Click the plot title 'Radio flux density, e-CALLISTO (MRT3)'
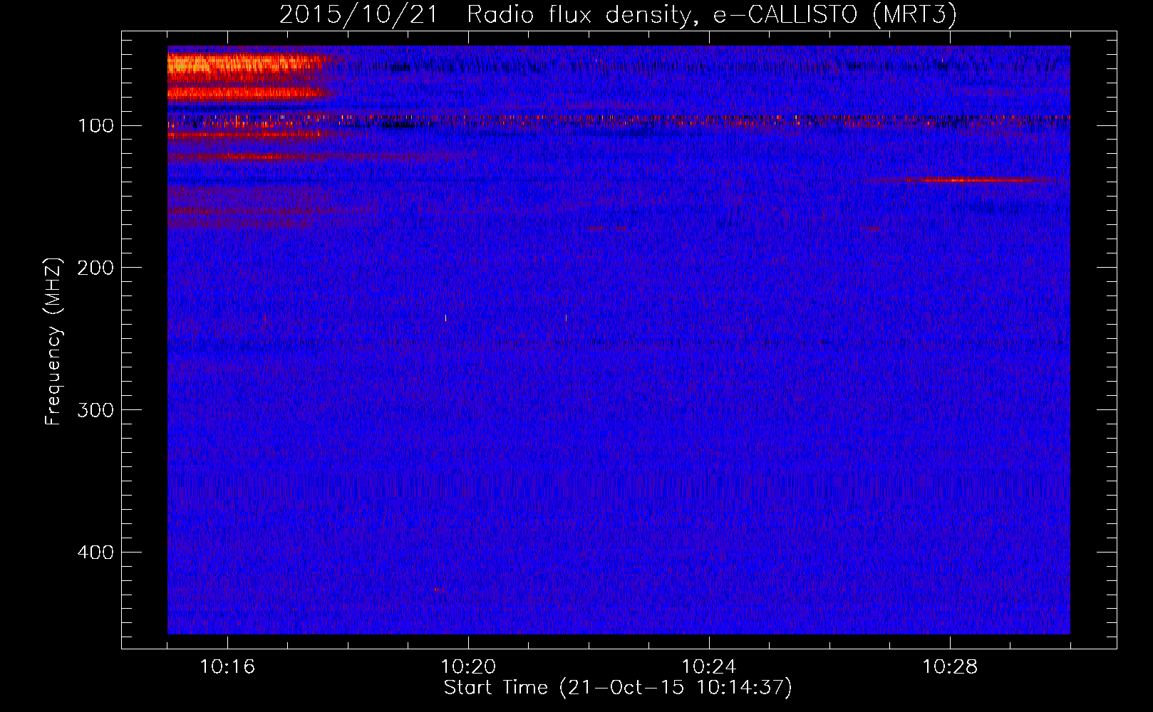Screen dimensions: 1153x712 pyautogui.click(x=712, y=14)
